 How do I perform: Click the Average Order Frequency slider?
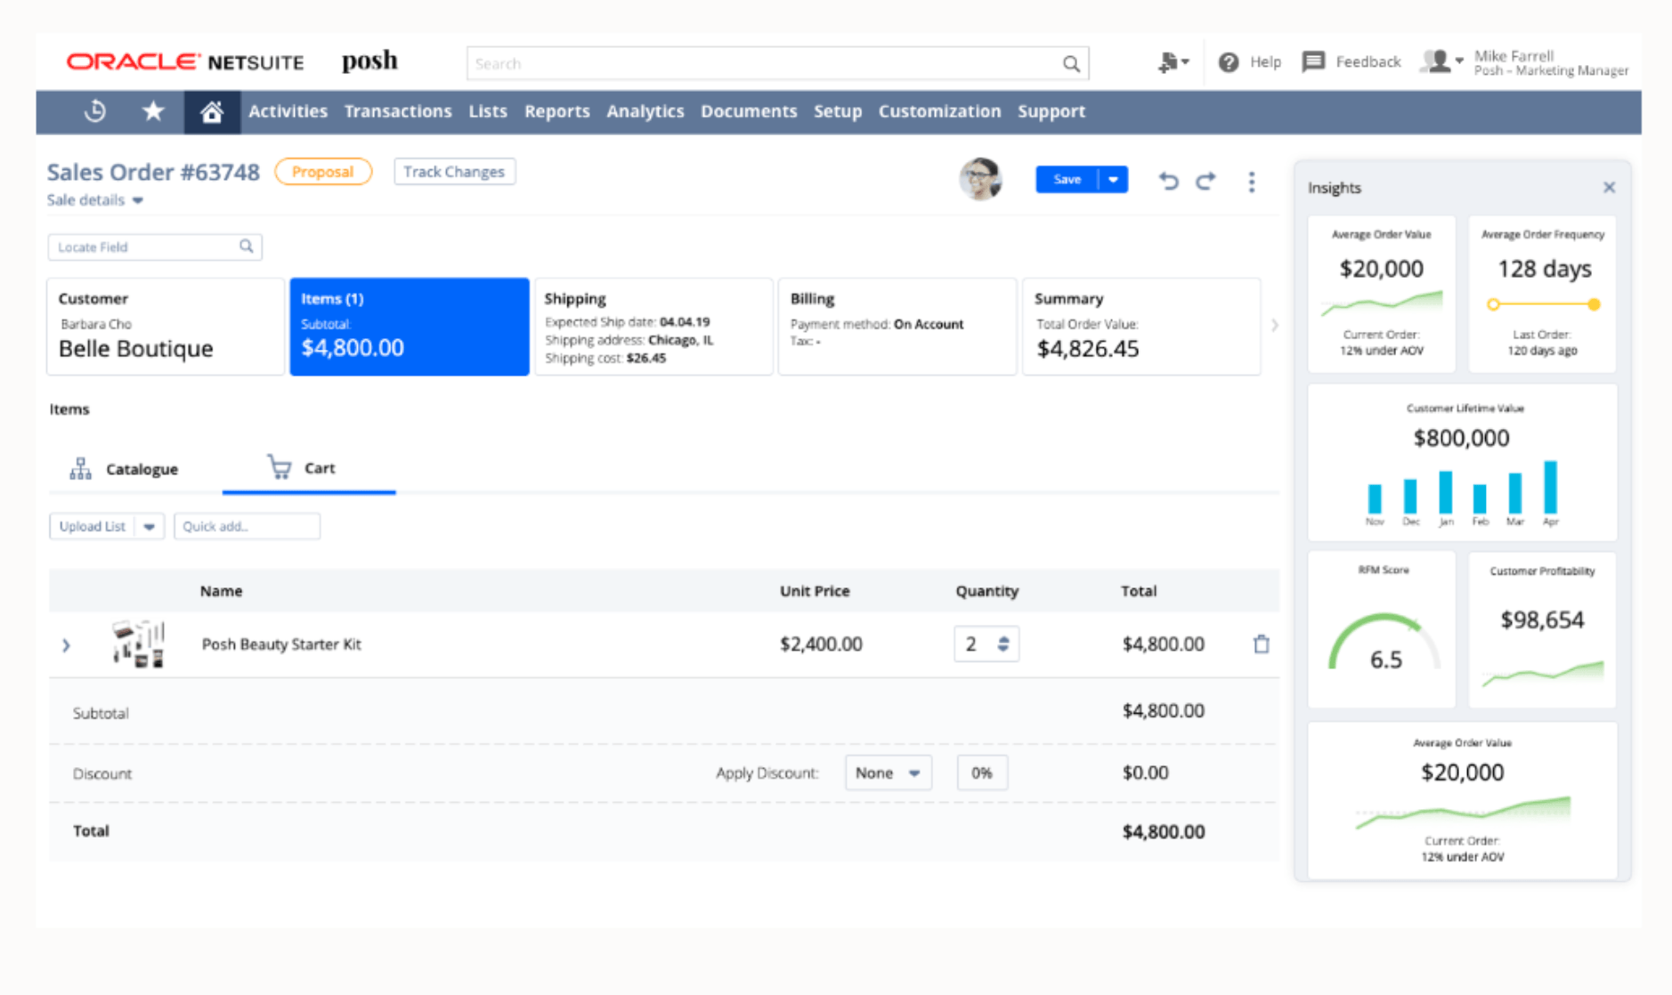1544,304
